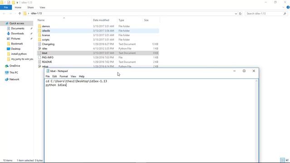This screenshot has height=163, width=290.
Task: Open Pictures in sidebar
Action: pyautogui.click(x=15, y=38)
